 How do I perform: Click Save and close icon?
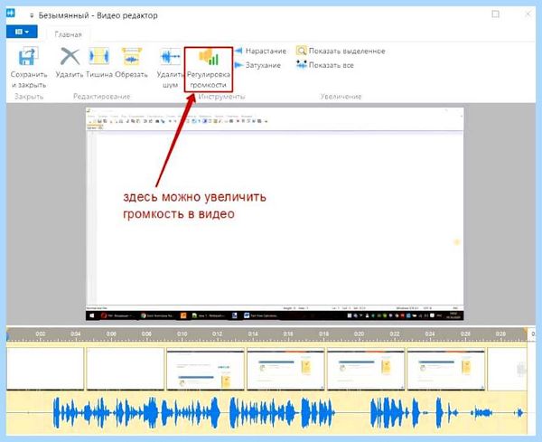pyautogui.click(x=28, y=56)
